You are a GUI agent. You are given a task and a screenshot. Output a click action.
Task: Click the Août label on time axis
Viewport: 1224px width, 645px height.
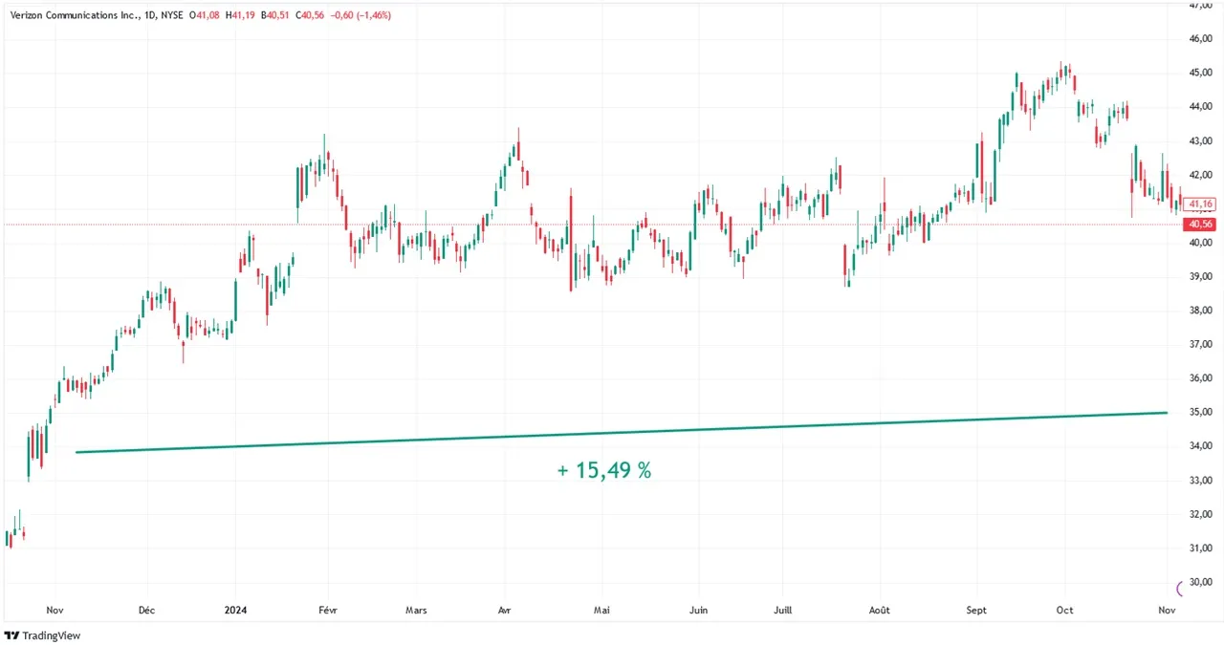coord(879,610)
